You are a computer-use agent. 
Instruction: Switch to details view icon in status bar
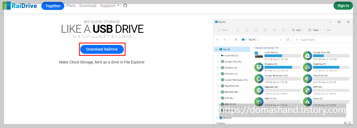[345, 123]
